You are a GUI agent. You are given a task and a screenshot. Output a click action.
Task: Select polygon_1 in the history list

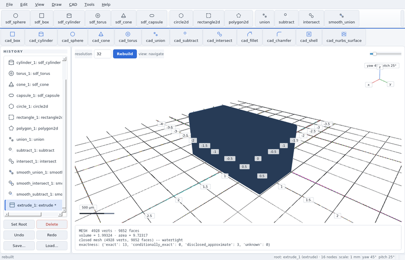click(x=34, y=128)
